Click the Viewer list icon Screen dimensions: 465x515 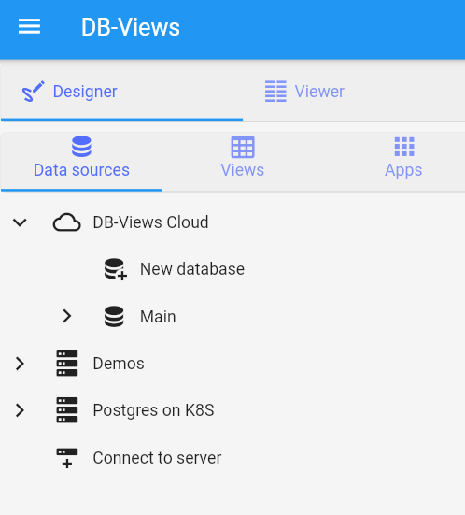point(275,92)
